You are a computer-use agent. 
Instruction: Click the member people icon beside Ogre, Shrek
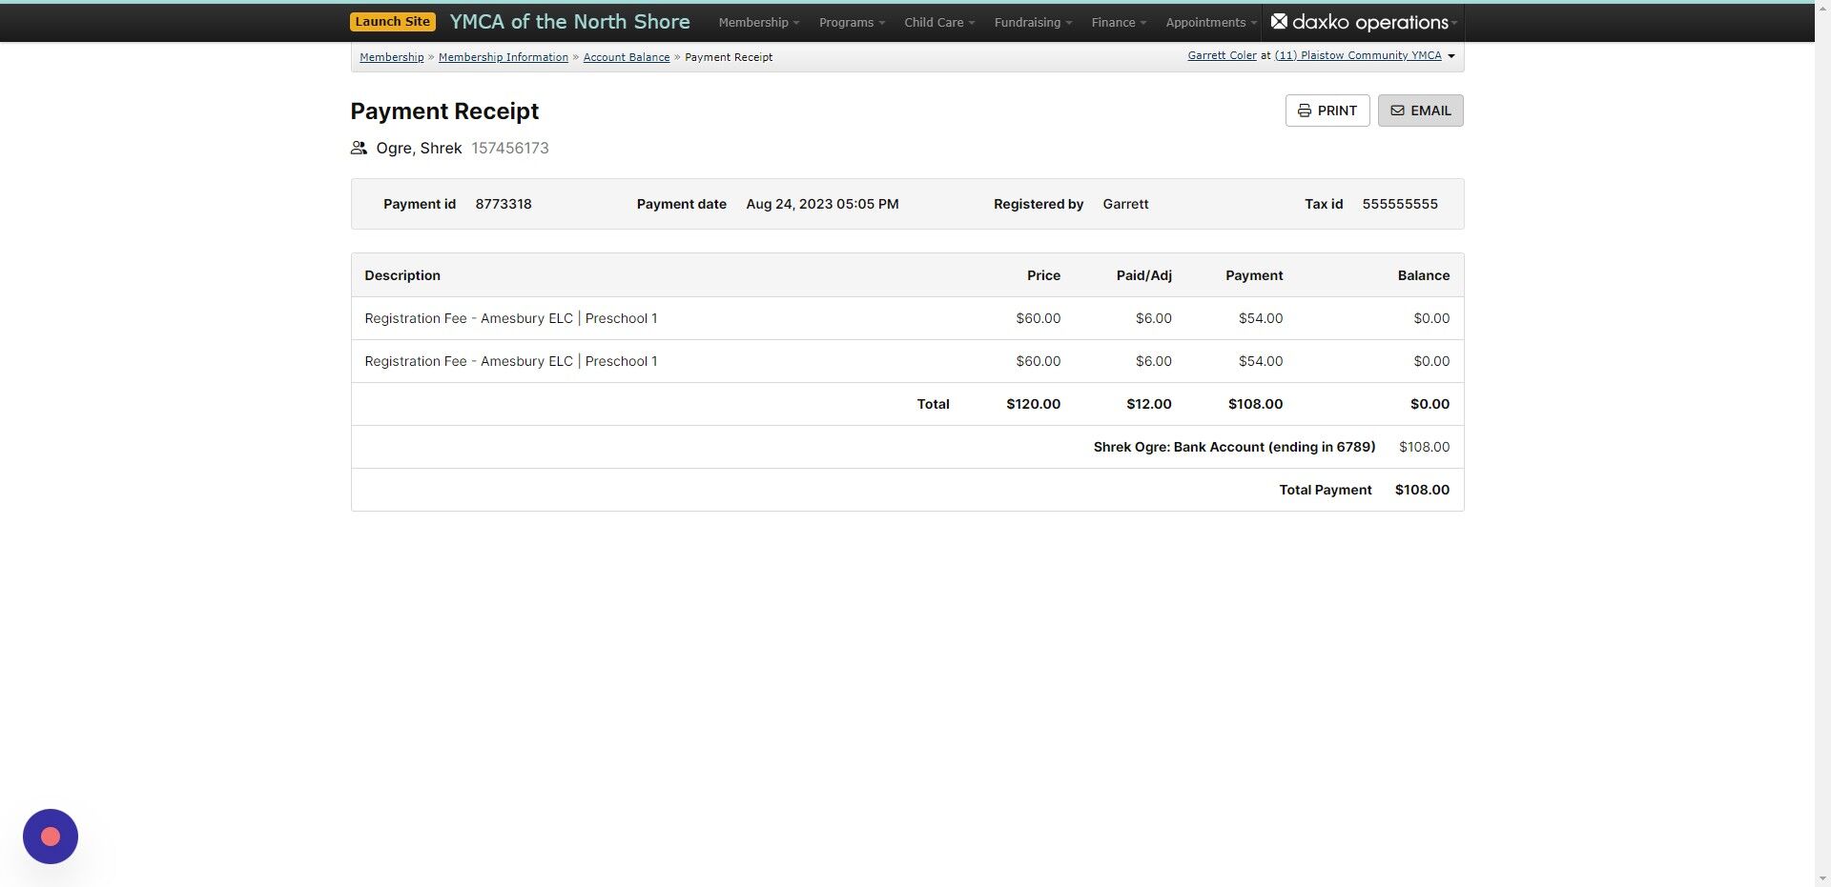[359, 148]
